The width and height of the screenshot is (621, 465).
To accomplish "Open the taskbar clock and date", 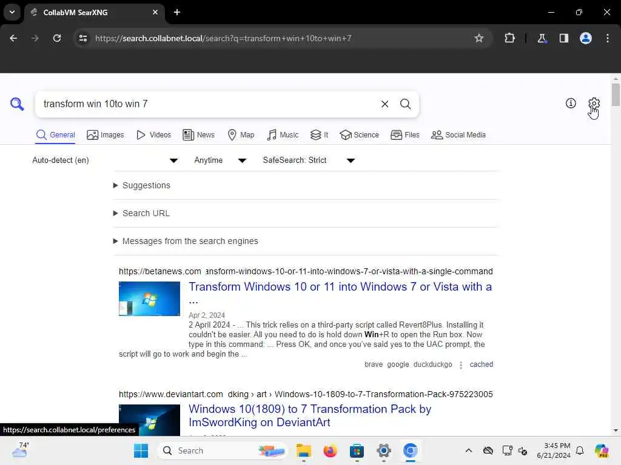I will coord(553,450).
